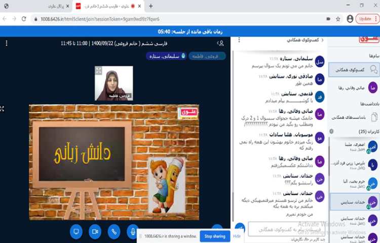Click the message 'راستشو بگم؟؟؟' in chat
The width and height of the screenshot is (380, 243).
coord(298,183)
